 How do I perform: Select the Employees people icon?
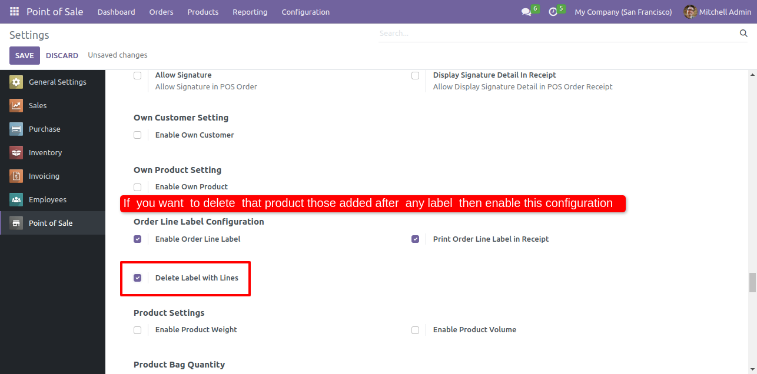coord(16,200)
